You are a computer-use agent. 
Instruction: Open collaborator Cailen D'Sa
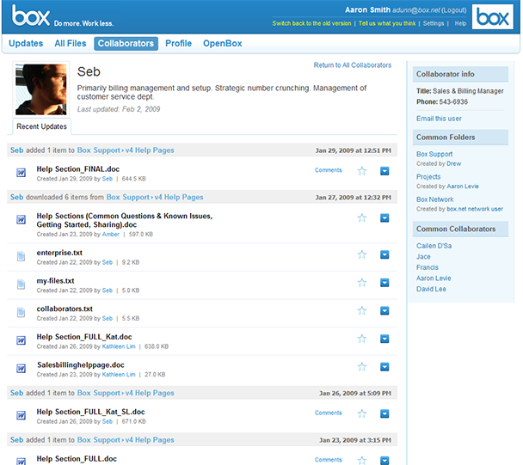tap(434, 246)
